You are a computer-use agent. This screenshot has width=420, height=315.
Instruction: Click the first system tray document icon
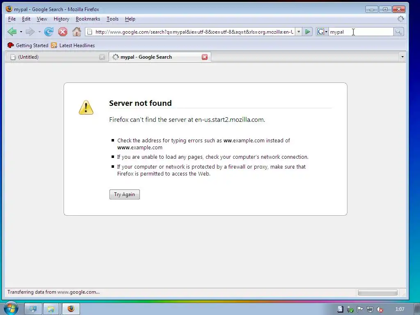(340, 309)
